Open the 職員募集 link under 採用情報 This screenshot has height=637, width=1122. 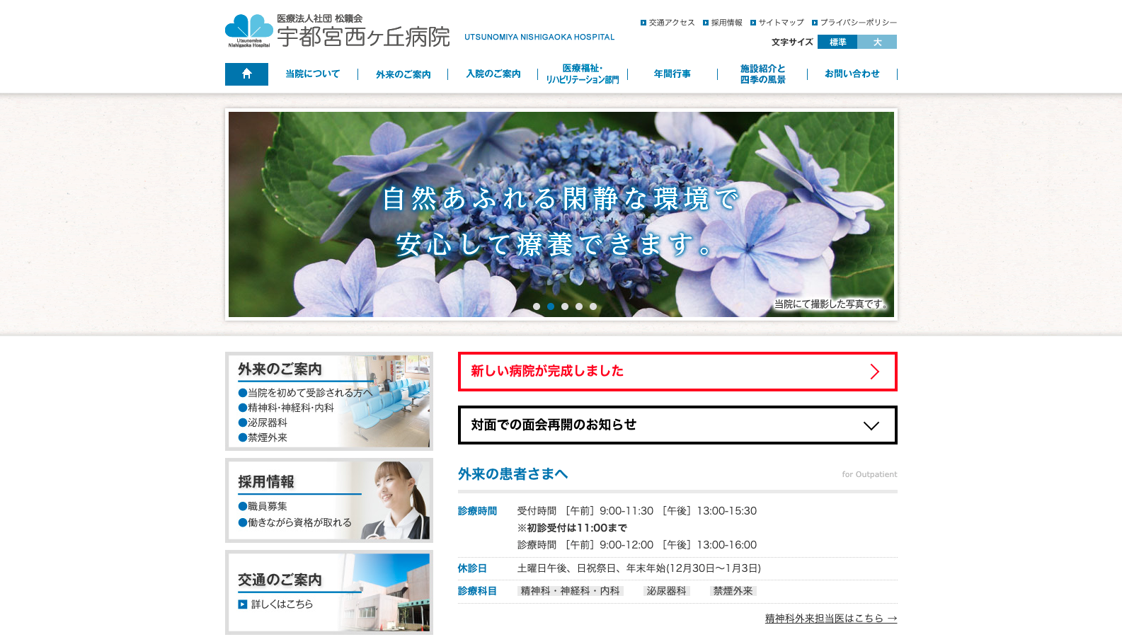coord(267,506)
